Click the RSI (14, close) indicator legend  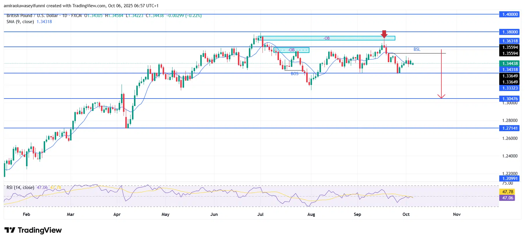[20, 188]
